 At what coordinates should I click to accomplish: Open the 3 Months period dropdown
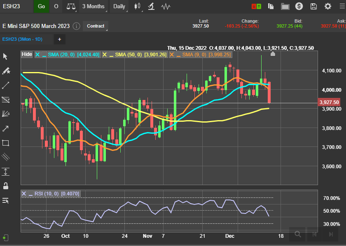pyautogui.click(x=94, y=7)
